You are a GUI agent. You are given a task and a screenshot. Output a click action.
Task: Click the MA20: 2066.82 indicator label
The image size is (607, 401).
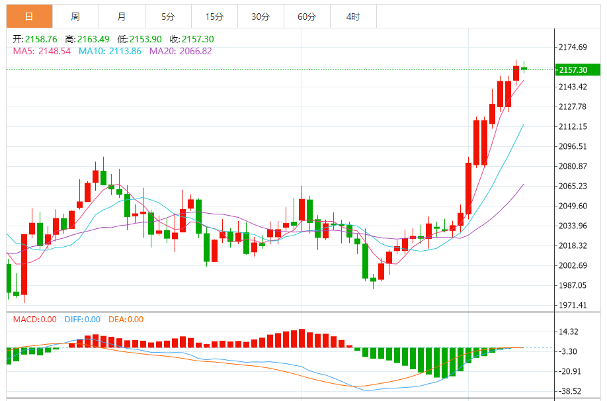tap(181, 51)
